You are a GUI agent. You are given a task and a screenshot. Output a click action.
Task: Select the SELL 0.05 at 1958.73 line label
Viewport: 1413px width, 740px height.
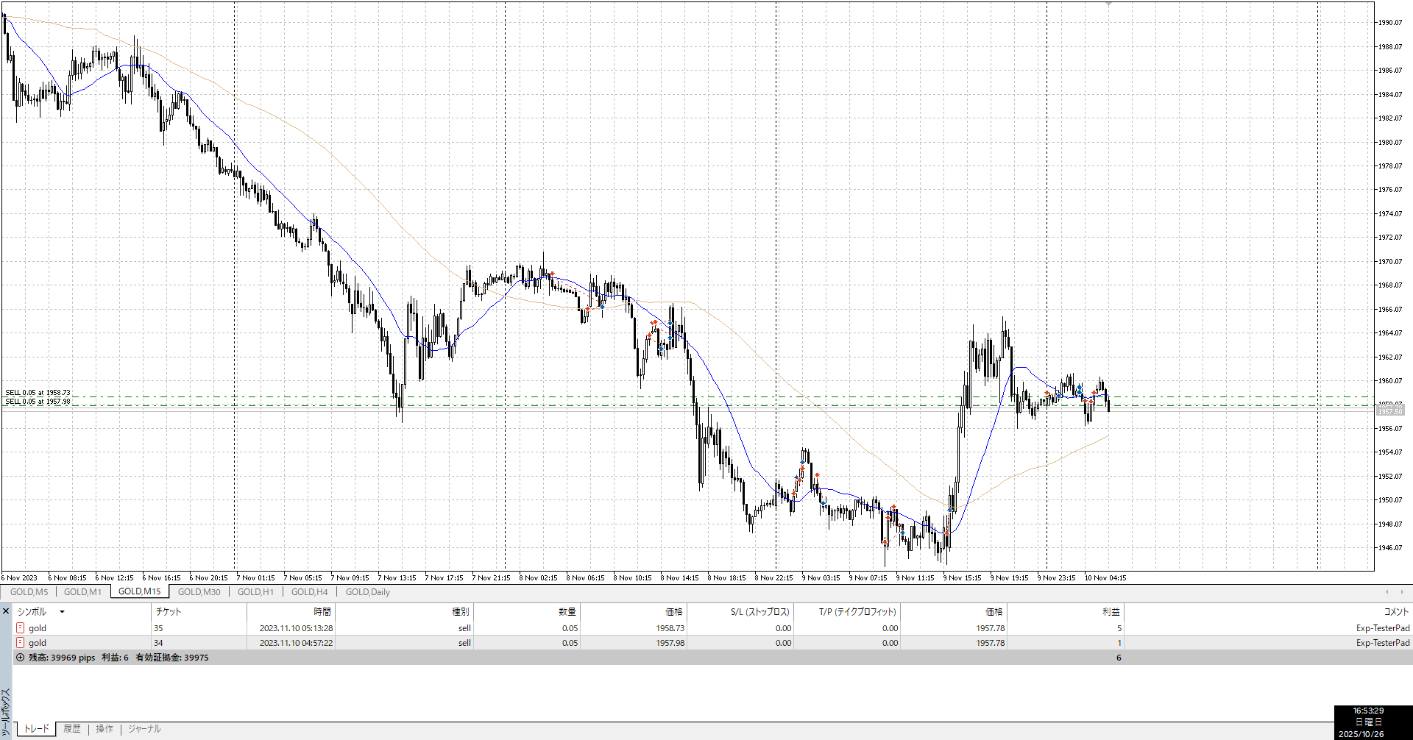click(38, 393)
